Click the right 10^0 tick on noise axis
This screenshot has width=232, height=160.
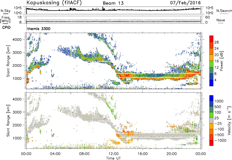(x=209, y=13)
